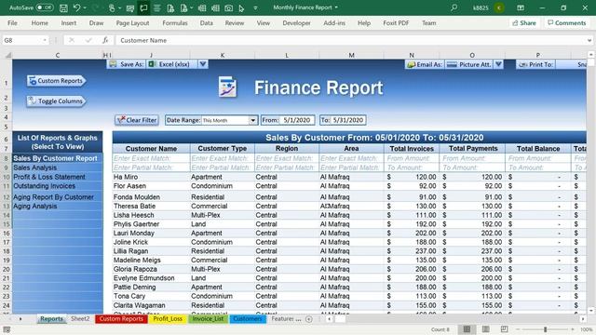Click the formula bar confirm checkmark icon
Screen dimensions: 596x335
(x=88, y=40)
